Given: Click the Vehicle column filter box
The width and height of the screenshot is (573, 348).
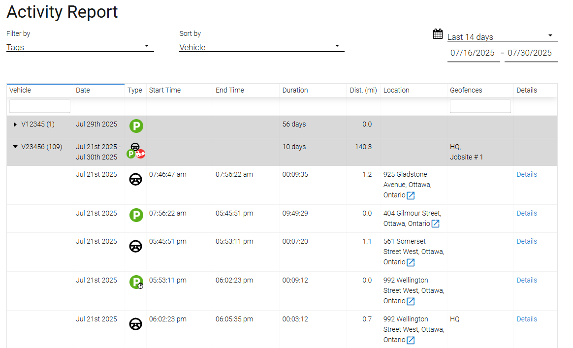Looking at the screenshot, I should tap(40, 106).
